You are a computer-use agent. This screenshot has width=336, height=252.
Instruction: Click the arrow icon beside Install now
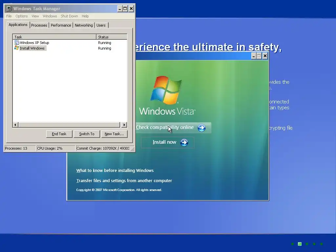pyautogui.click(x=184, y=142)
